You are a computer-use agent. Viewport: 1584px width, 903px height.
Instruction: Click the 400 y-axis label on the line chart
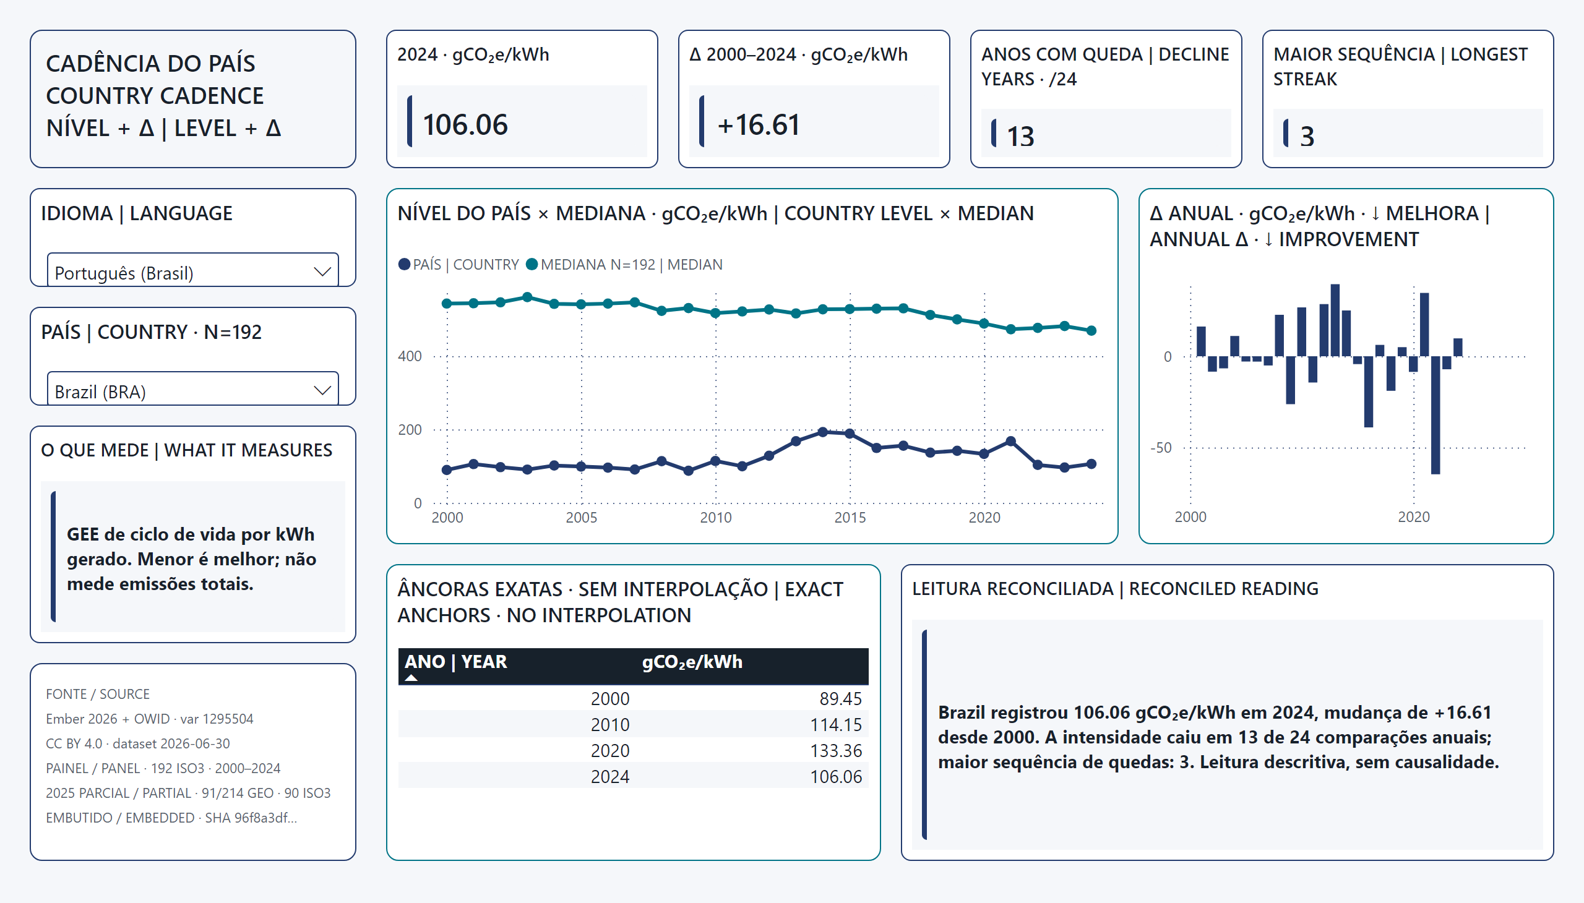[x=410, y=357]
